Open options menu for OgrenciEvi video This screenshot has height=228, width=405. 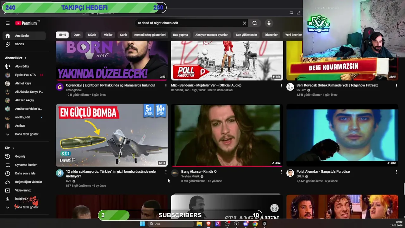[x=166, y=85]
